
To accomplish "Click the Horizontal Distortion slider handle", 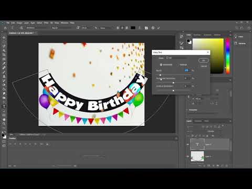I will [x=173, y=83].
